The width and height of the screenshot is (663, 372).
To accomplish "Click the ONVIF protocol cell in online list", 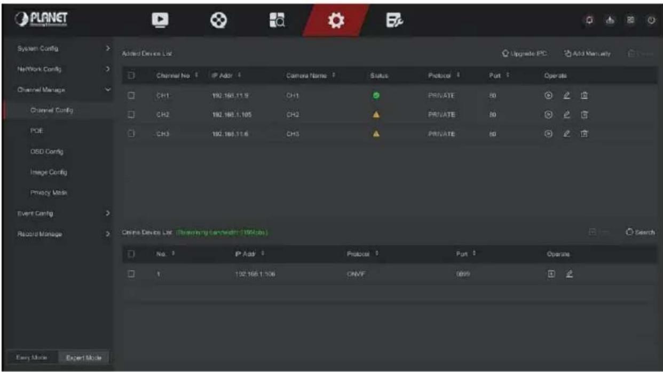I will [x=355, y=274].
